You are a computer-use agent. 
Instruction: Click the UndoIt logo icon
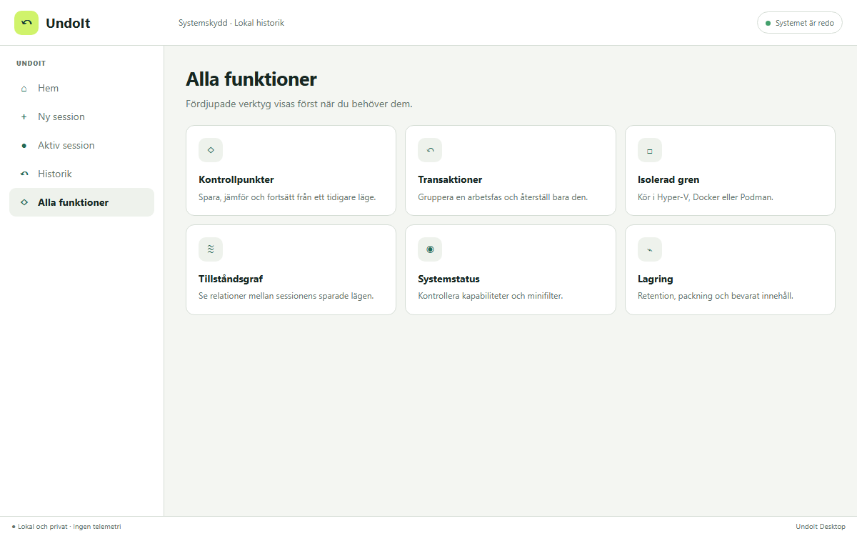26,23
